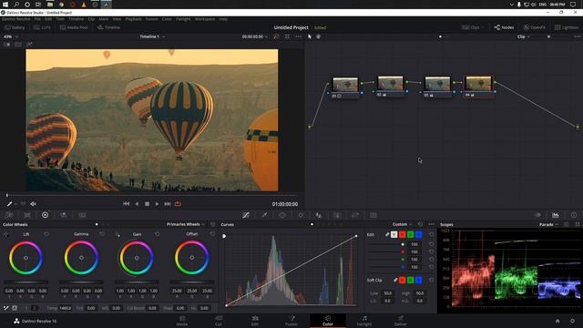The image size is (583, 328).
Task: Open the Playback menu
Action: [133, 19]
